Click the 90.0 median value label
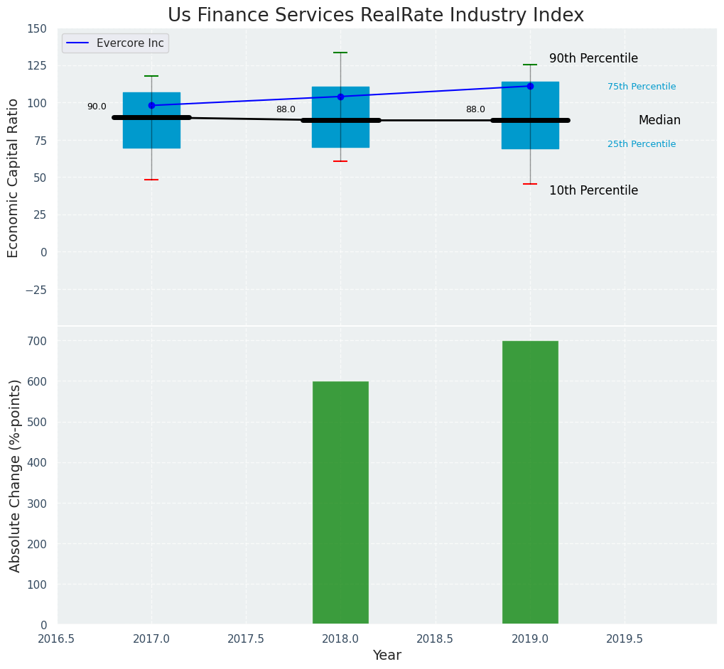This screenshot has width=724, height=669. 97,107
